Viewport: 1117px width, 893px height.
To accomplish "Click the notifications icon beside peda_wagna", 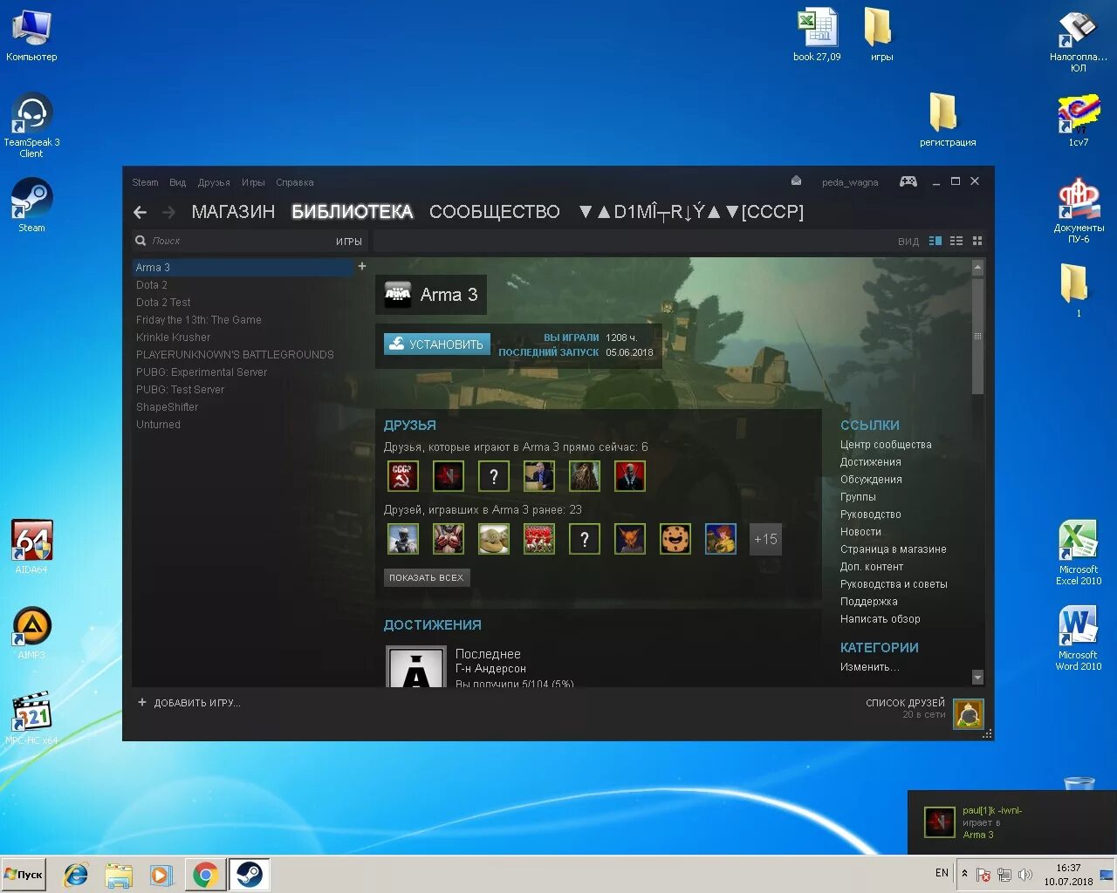I will tap(796, 181).
